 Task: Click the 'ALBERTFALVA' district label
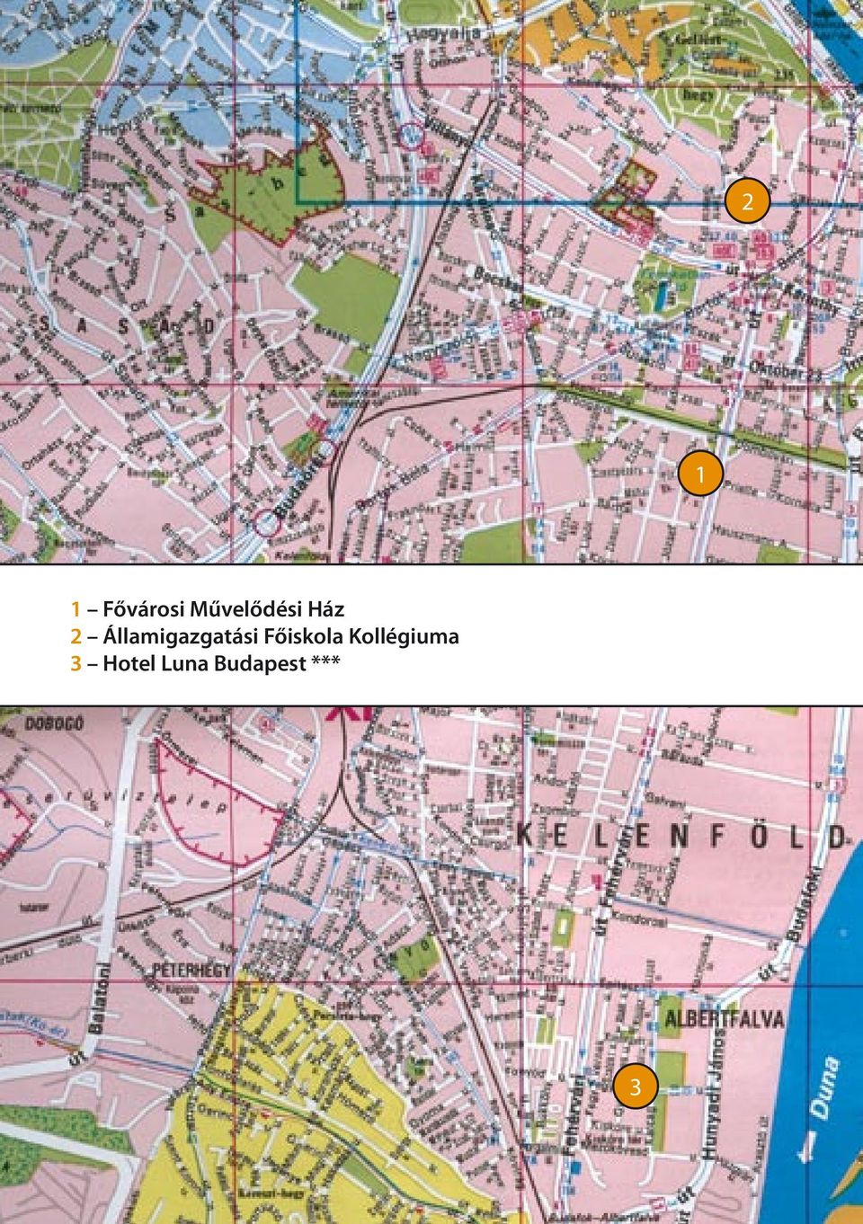(724, 1019)
